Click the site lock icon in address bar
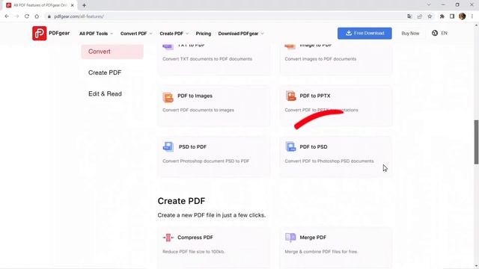 click(x=49, y=16)
